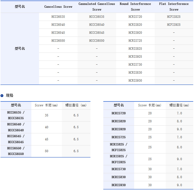The image size is (194, 190).
Task: Select the HCRIS925 / HCFIS925 spec row label
Action: [x=118, y=159]
